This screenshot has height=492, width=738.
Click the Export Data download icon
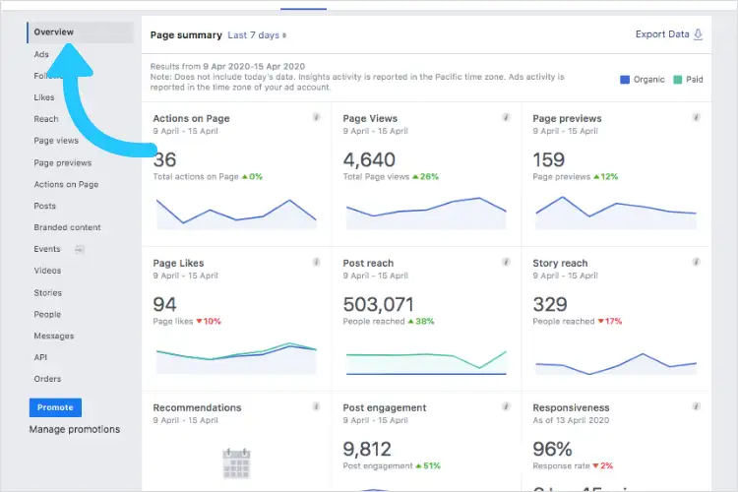coord(699,34)
